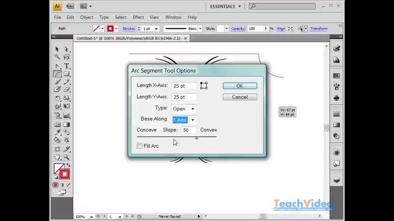
Task: Launch Adobe Bridge from top bar
Action: pyautogui.click(x=70, y=6)
